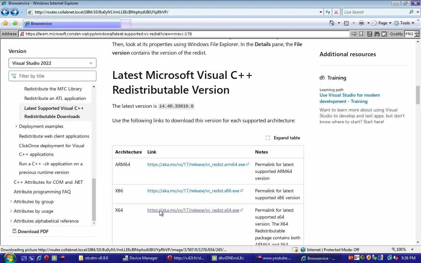Open the Version dropdown showing Visual Studio 2022
Viewport: 421px width, 263px height.
pos(52,63)
